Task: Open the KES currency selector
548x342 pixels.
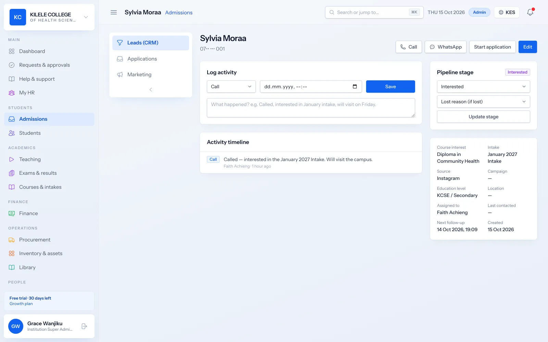Action: coord(507,12)
